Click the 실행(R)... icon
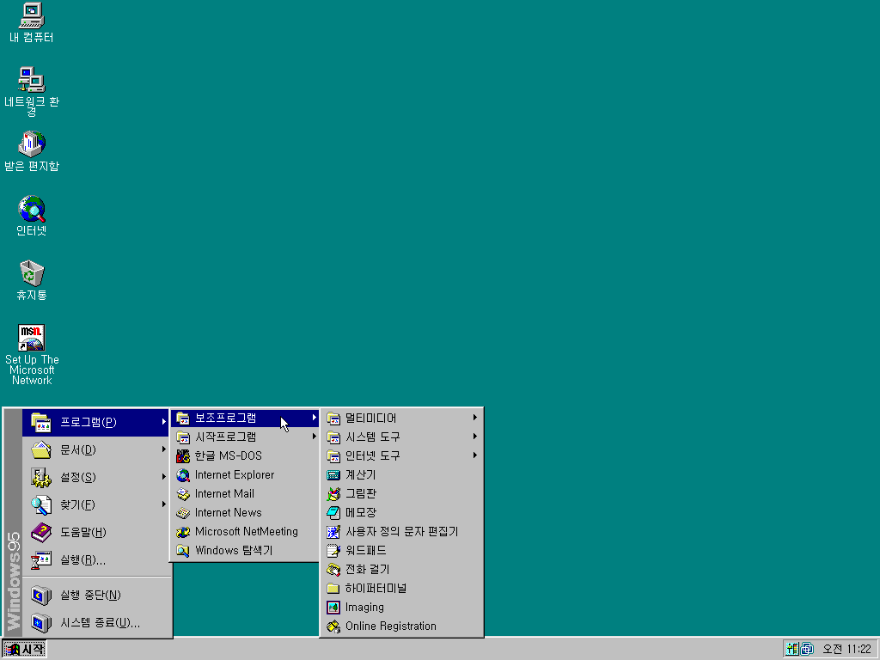880x660 pixels. pos(41,559)
